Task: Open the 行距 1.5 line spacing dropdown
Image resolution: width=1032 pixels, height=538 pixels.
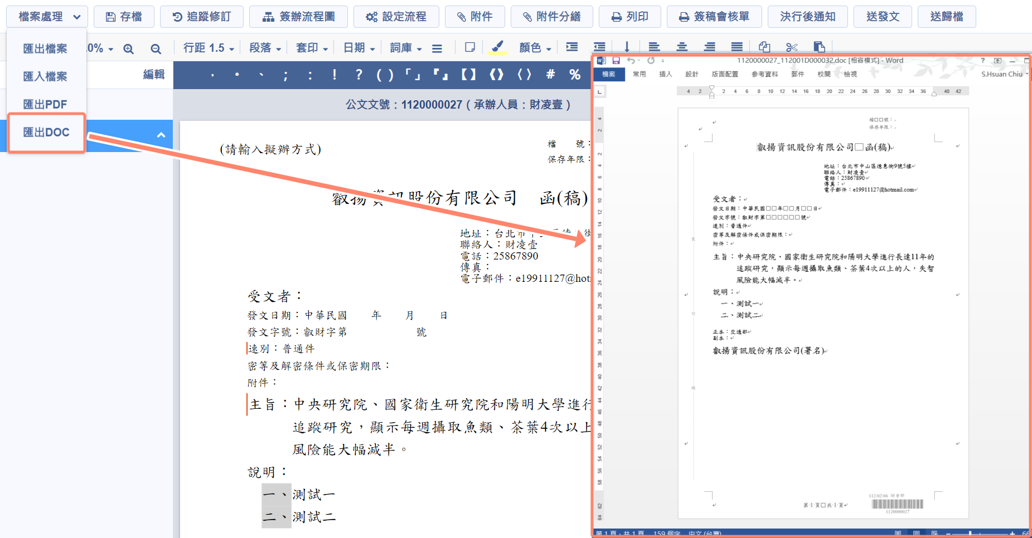Action: [x=209, y=48]
